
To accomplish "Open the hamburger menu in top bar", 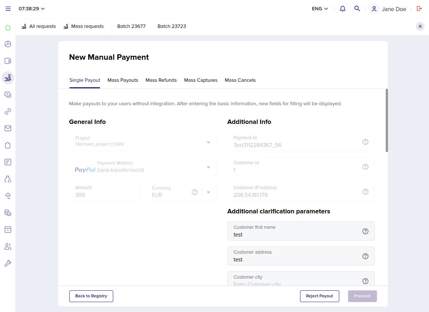I will tap(8, 9).
